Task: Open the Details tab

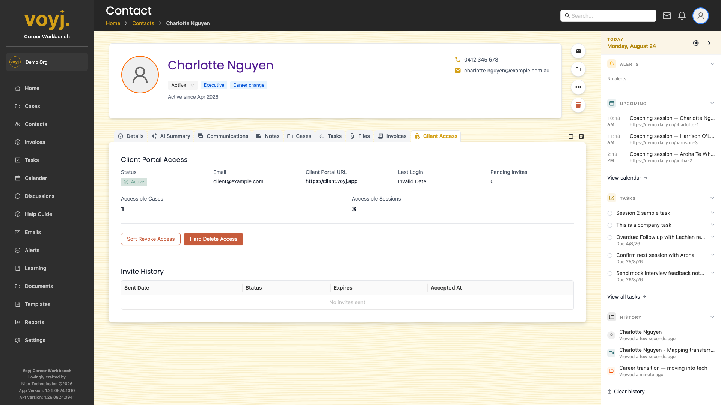Action: point(131,136)
